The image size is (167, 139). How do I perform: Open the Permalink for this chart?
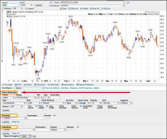point(40,85)
